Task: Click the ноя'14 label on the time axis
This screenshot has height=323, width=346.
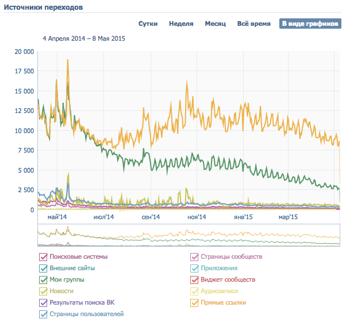Action: 197,217
